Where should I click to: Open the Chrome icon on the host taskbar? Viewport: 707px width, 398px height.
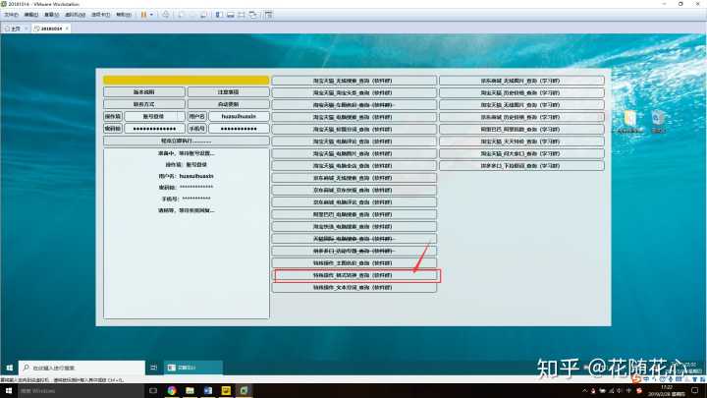point(172,390)
